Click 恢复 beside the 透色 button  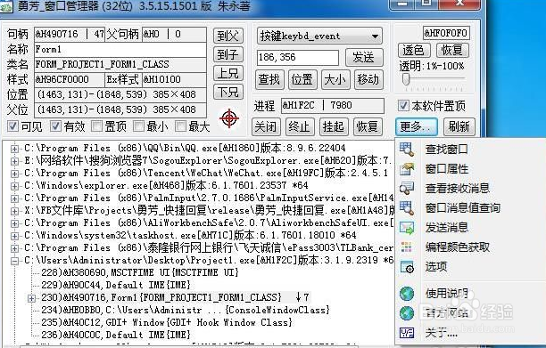[452, 51]
